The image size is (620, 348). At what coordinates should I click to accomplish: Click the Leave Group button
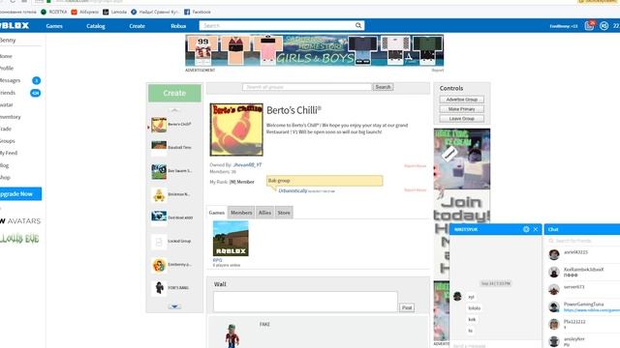(461, 118)
